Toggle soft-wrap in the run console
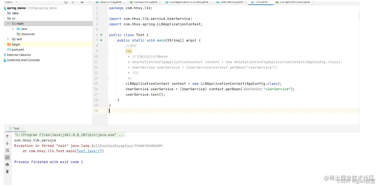The width and height of the screenshot is (380, 187). (7, 150)
